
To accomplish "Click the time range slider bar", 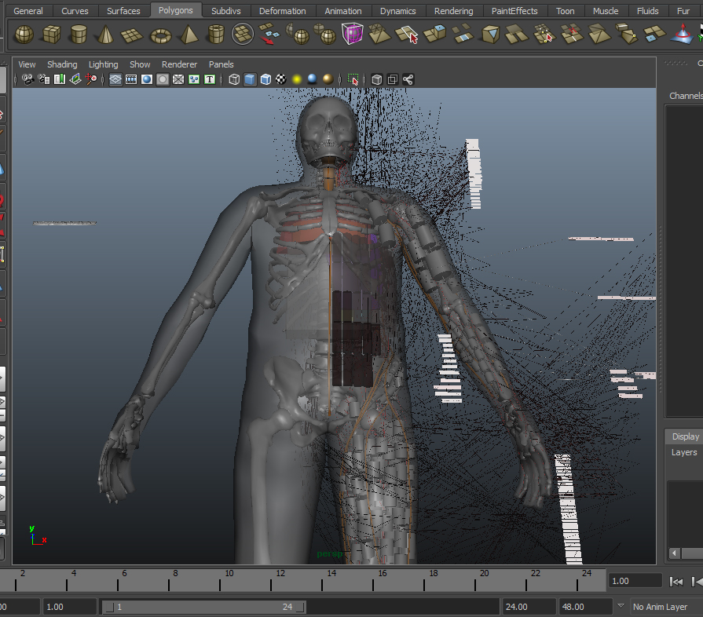I will (204, 607).
